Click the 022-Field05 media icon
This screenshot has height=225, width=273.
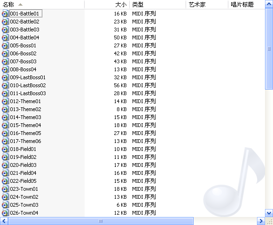click(x=5, y=181)
